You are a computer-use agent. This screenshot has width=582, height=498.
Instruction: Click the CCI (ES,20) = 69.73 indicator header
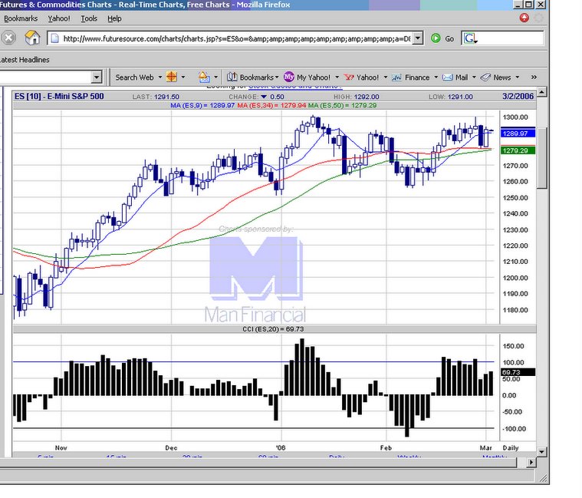(273, 329)
